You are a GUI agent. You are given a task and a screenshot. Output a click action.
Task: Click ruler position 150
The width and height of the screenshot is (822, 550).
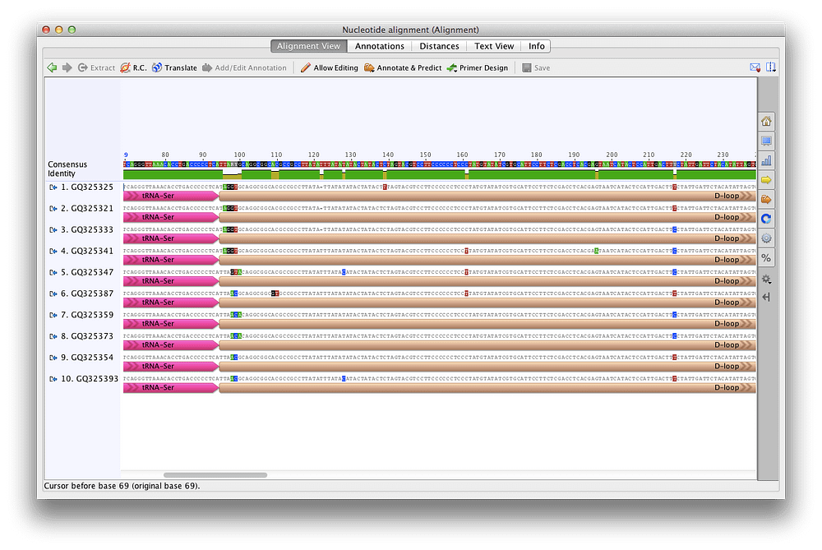click(425, 155)
